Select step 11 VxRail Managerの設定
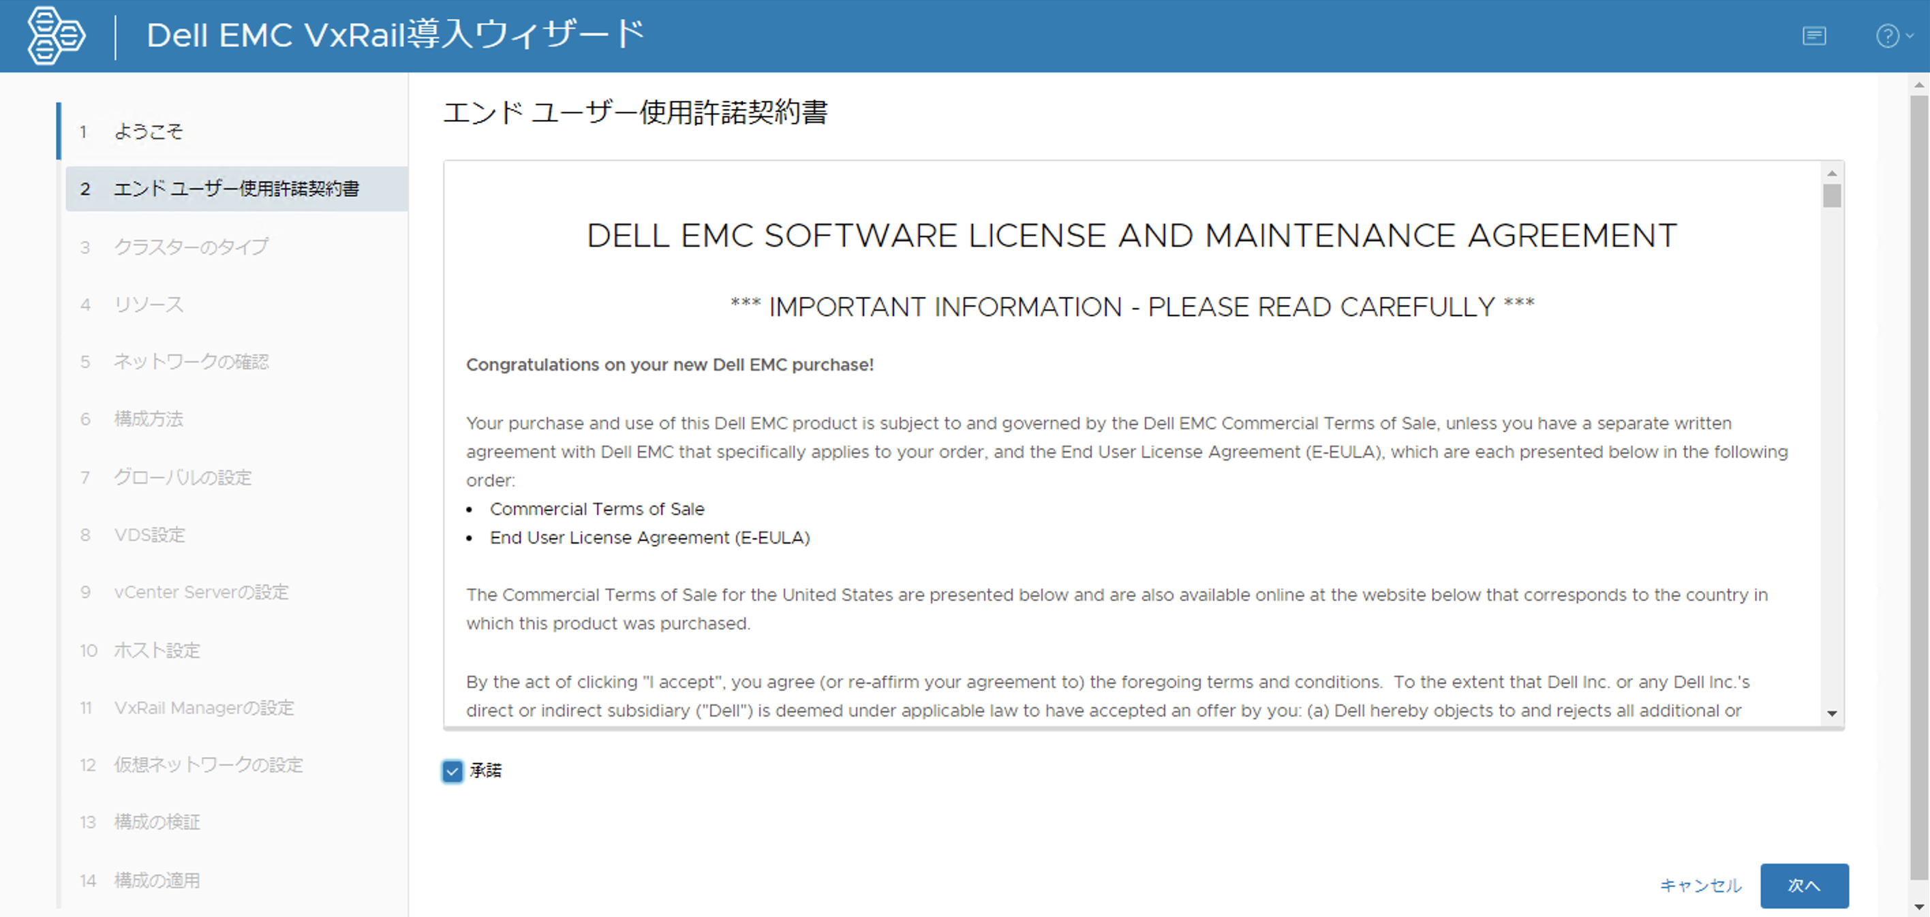1930x917 pixels. point(204,707)
